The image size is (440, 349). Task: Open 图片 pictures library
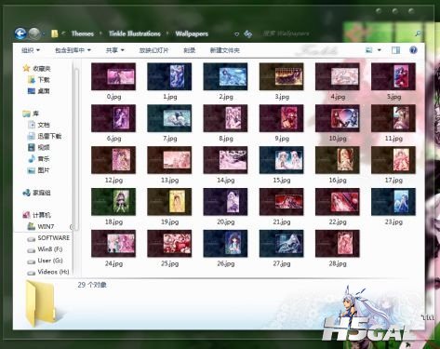pos(39,170)
